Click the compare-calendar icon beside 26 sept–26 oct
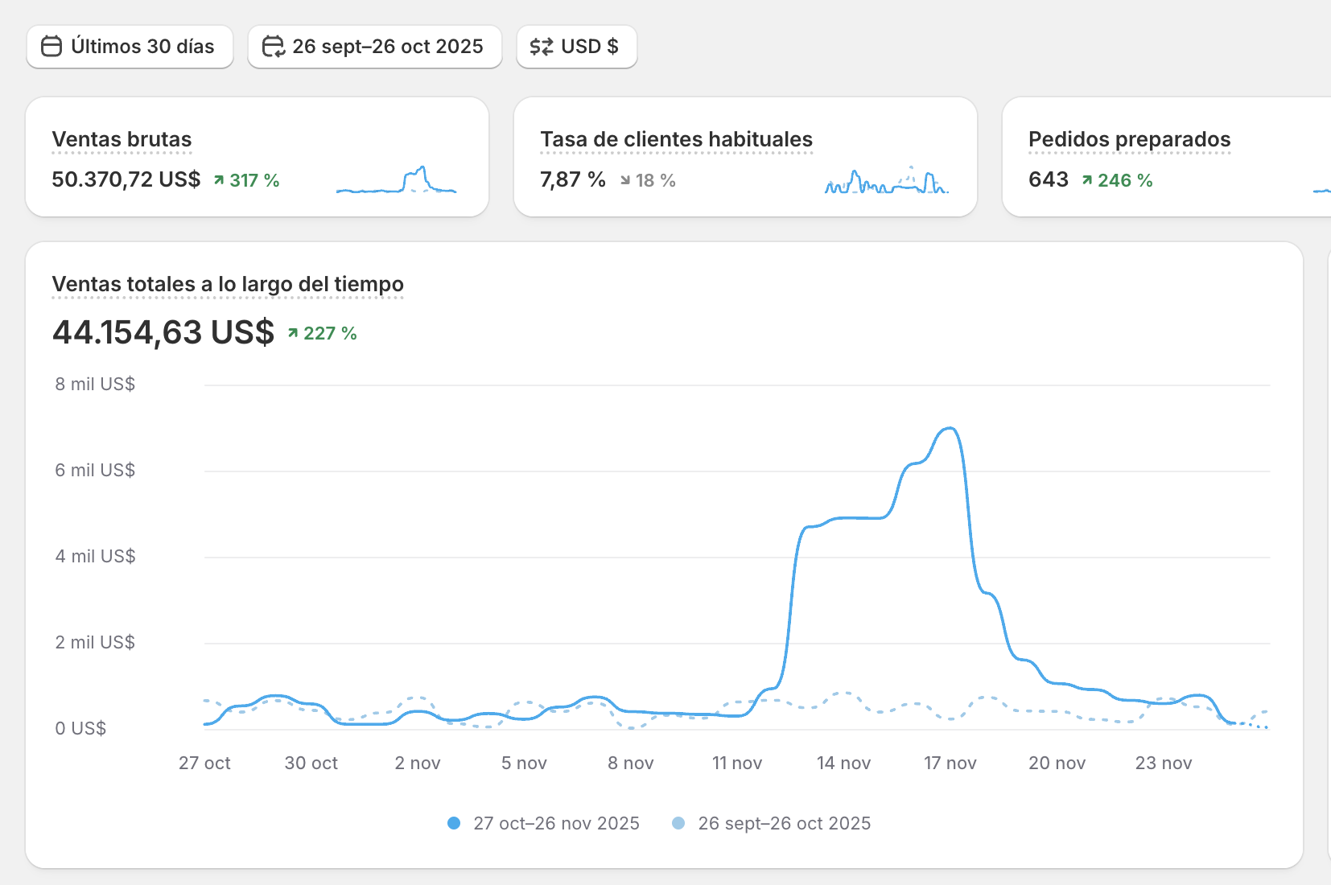The image size is (1331, 885). click(x=274, y=47)
